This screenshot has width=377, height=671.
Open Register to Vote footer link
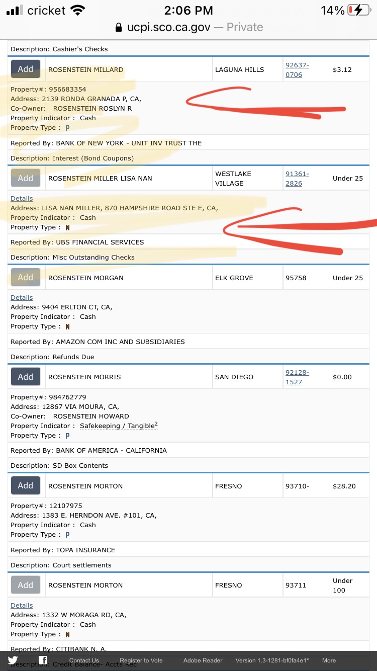(x=141, y=660)
